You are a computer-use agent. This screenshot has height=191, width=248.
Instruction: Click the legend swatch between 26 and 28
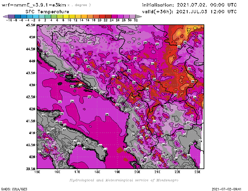pos(120,16)
